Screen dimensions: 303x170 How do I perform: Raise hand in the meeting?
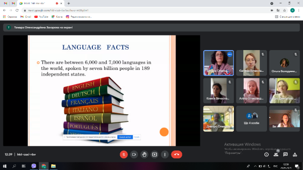pyautogui.click(x=144, y=154)
